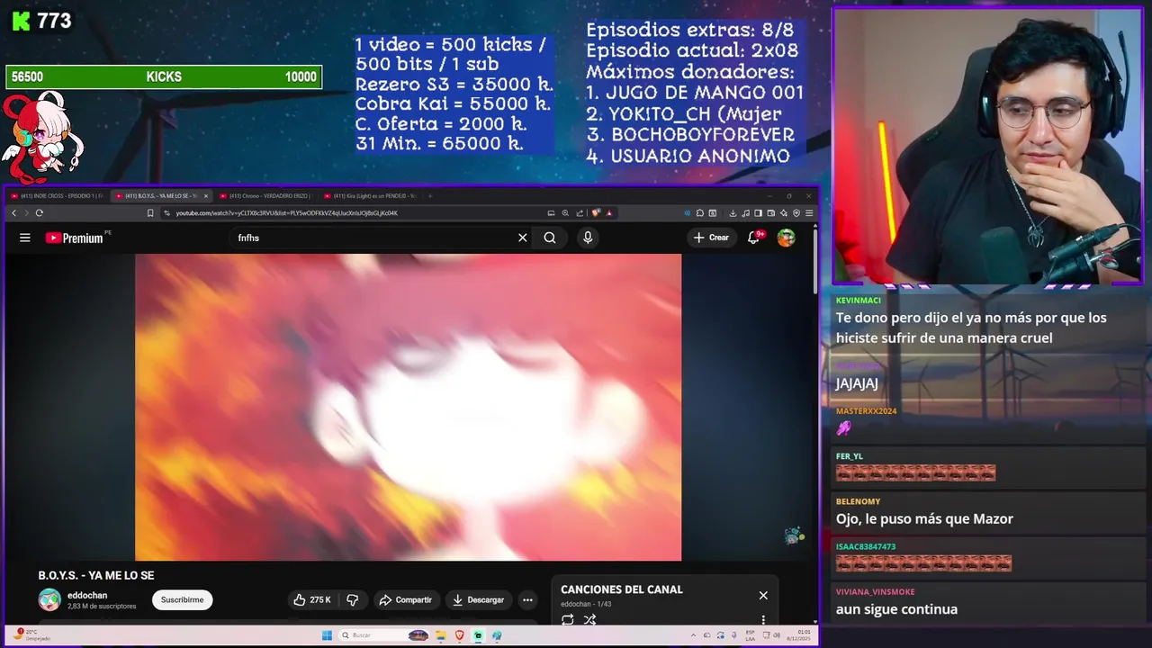Click the B.O.Y.S. - YA ME LO SE title
Screen dimensions: 1152x648
[x=96, y=575]
